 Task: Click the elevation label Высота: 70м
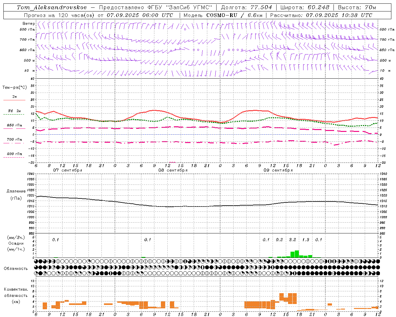point(357,7)
